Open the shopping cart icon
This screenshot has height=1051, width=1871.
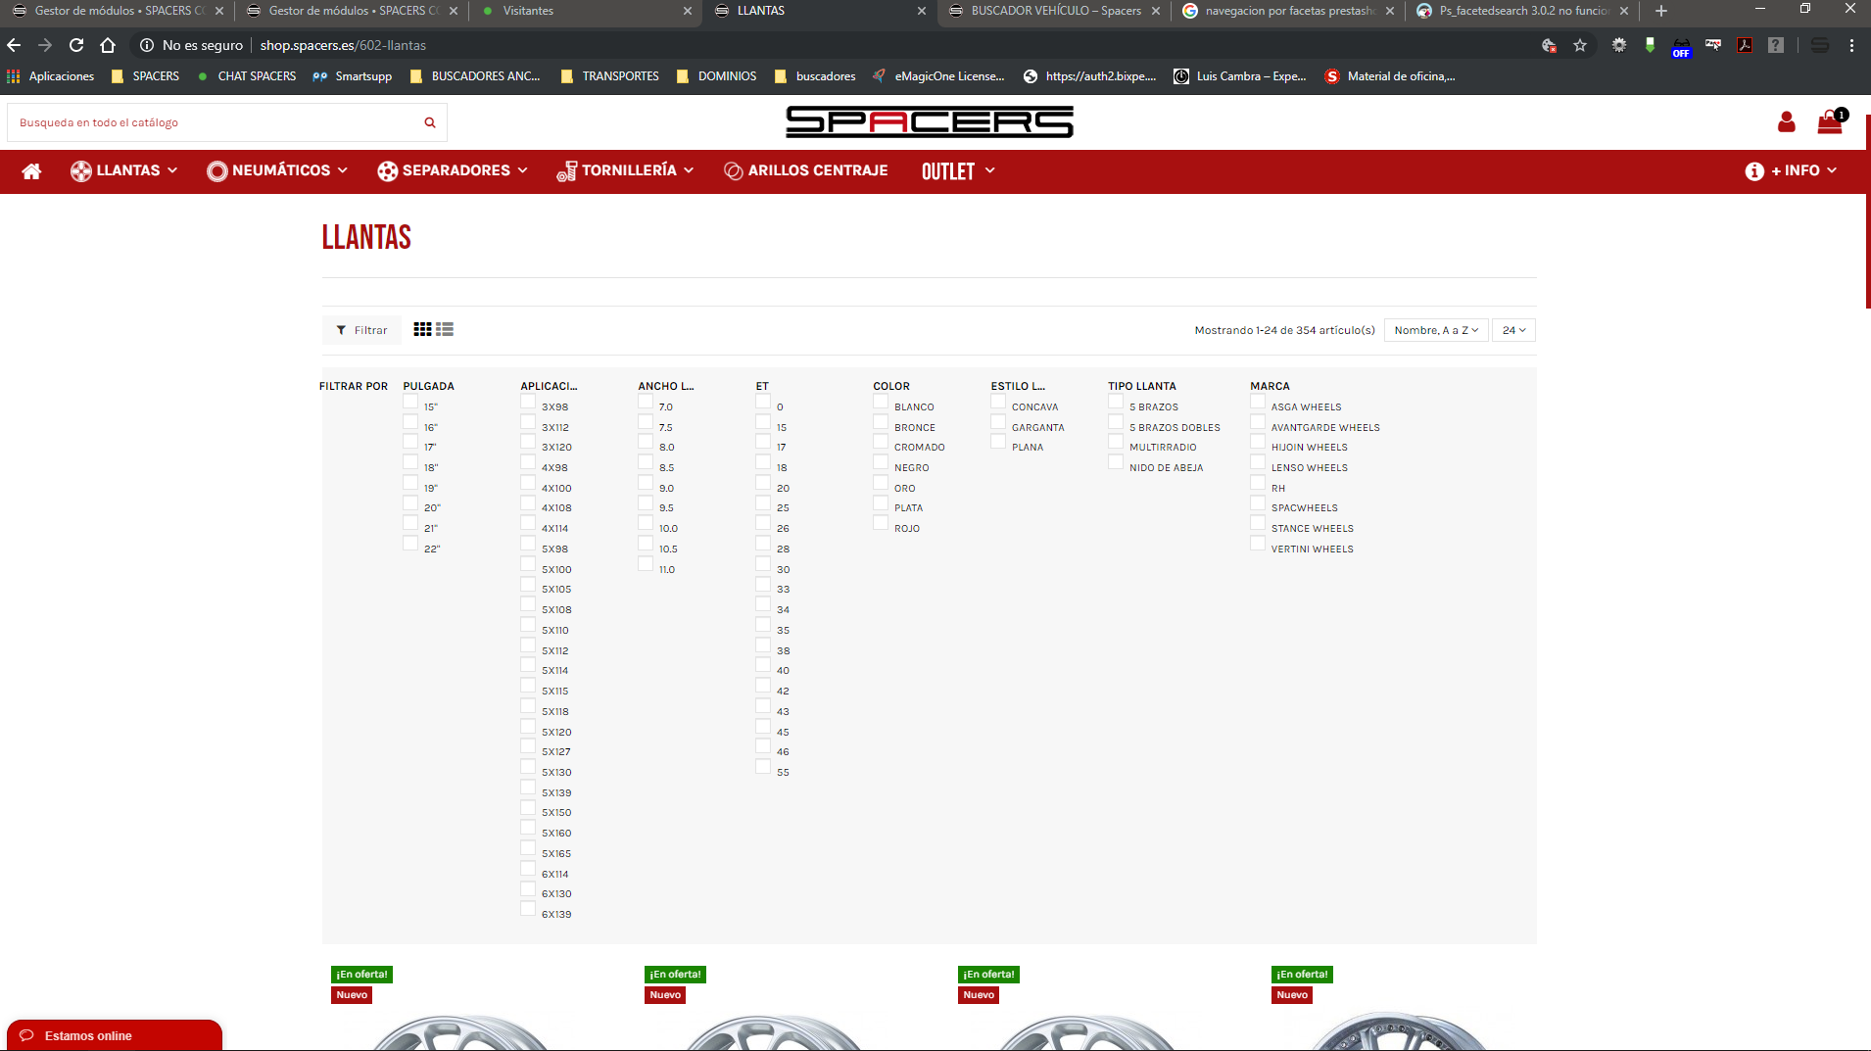point(1830,121)
